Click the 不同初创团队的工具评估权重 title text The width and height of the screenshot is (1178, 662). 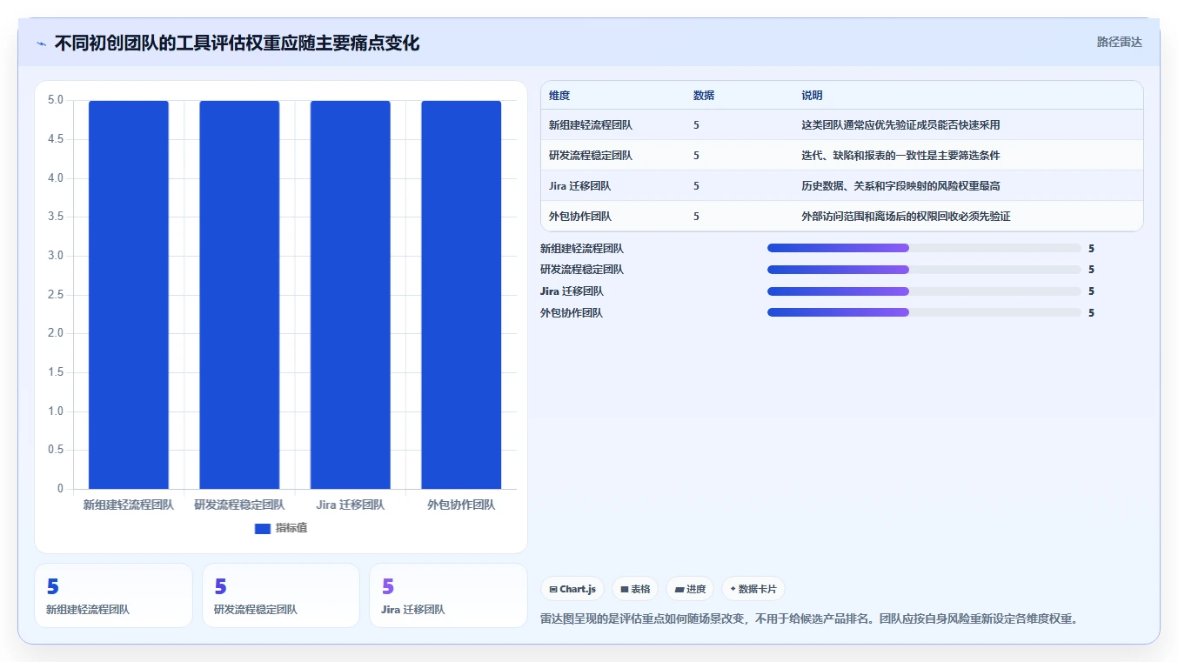(237, 43)
